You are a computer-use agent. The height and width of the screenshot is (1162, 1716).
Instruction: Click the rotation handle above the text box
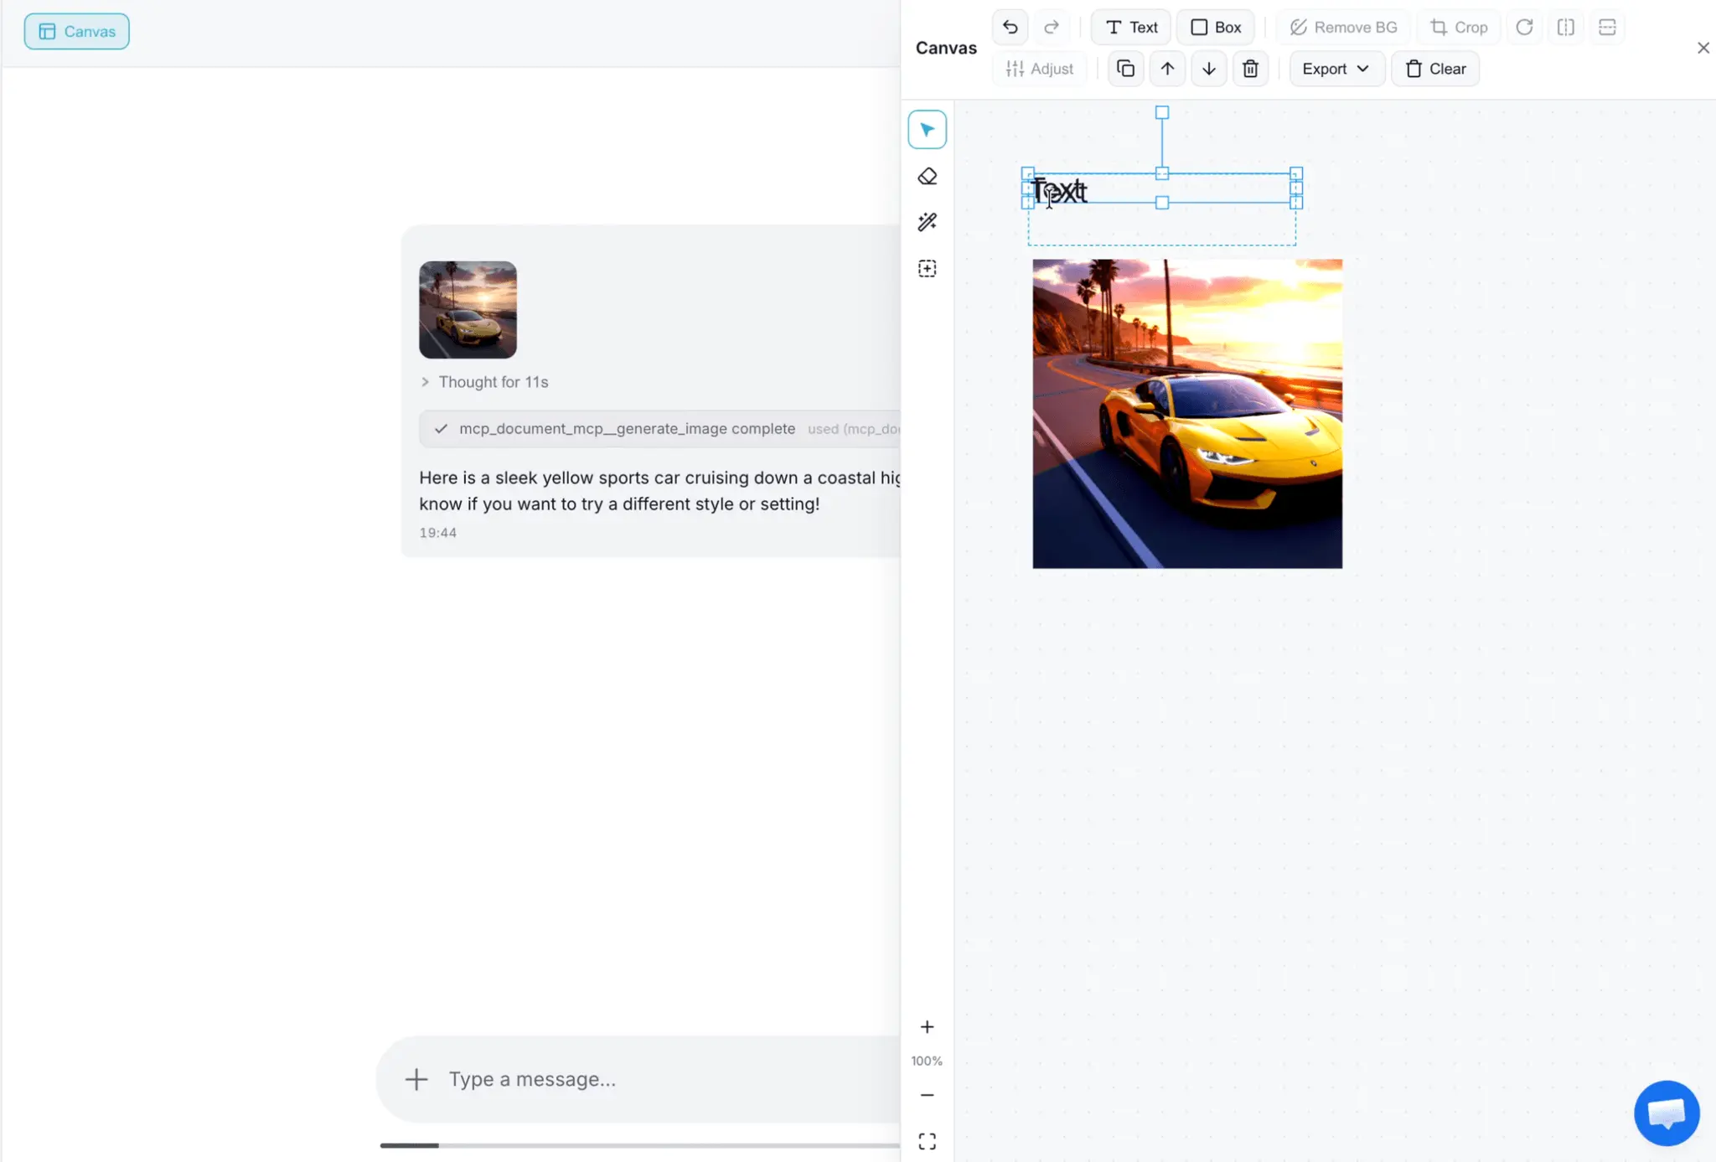pos(1162,112)
